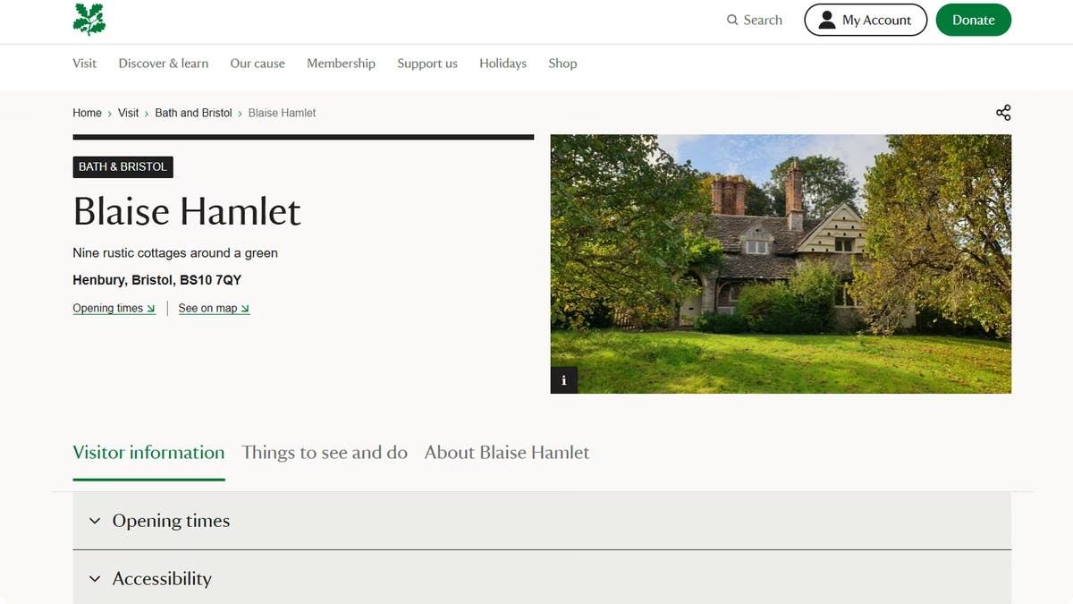The image size is (1073, 604).
Task: Click the National Trust oak leaf logo
Action: pos(89,19)
